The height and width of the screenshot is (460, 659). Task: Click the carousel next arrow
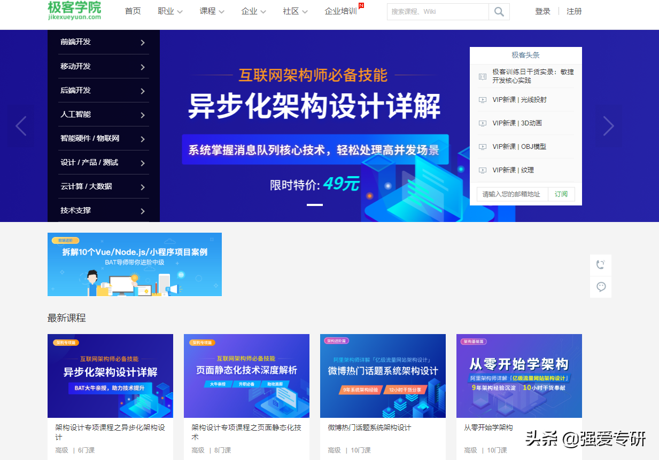click(x=608, y=125)
